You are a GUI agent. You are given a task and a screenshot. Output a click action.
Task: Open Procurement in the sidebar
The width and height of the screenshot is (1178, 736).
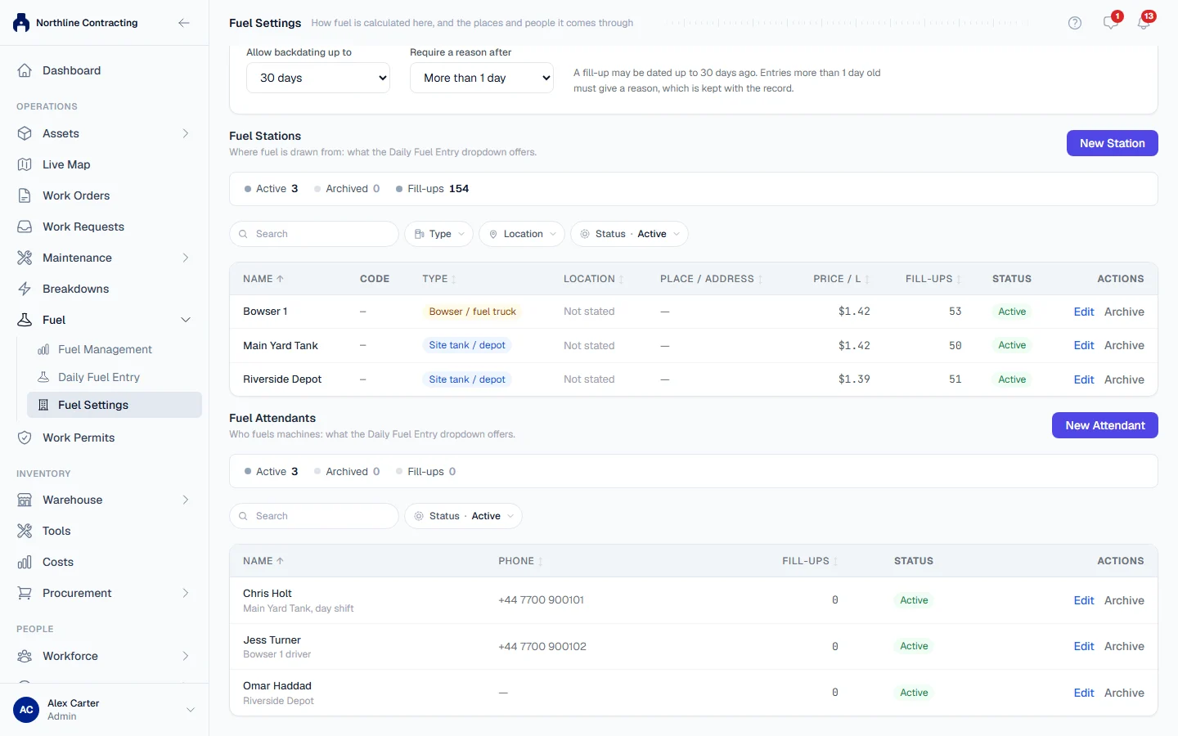click(x=104, y=593)
